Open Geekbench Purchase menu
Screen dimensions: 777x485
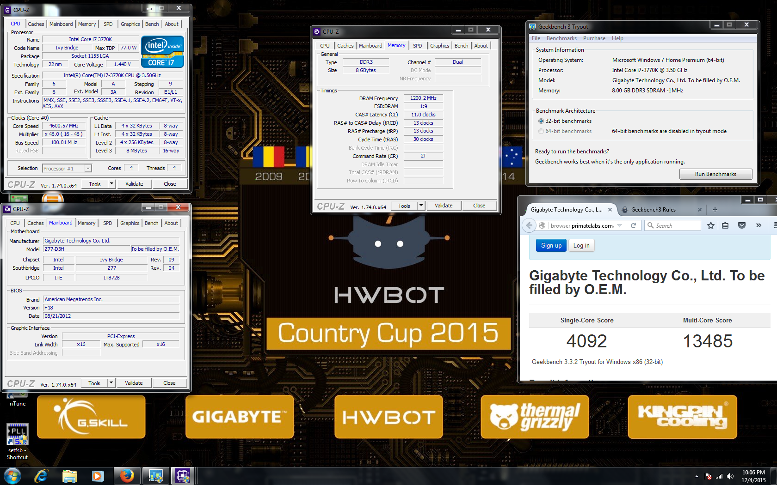coord(594,38)
